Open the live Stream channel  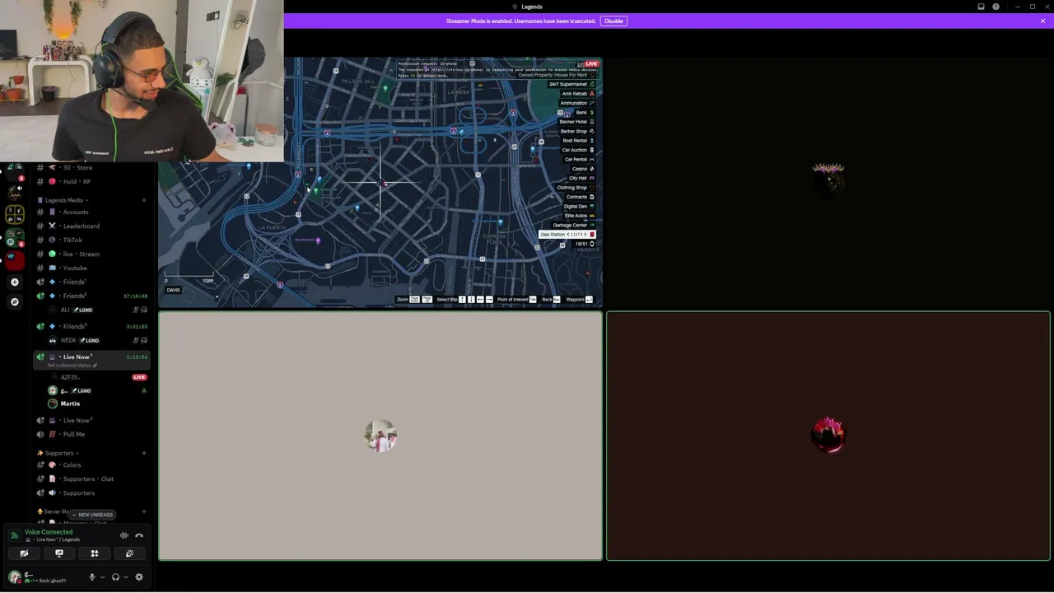pyautogui.click(x=91, y=254)
